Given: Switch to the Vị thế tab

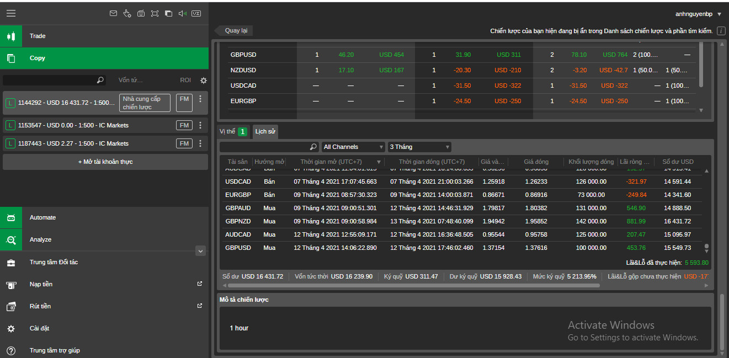Looking at the screenshot, I should pos(232,131).
